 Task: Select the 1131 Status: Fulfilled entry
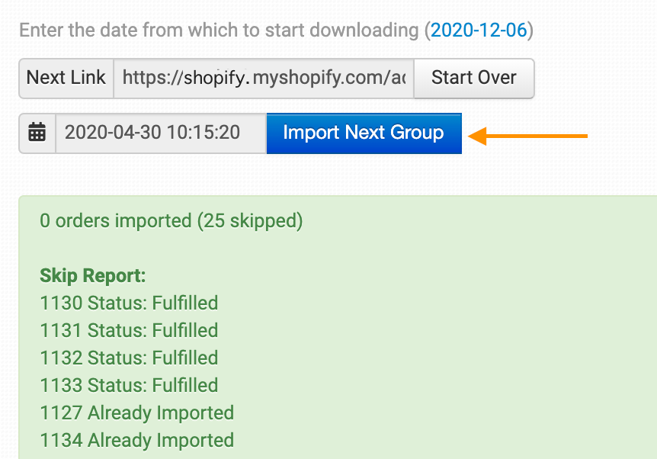click(129, 330)
